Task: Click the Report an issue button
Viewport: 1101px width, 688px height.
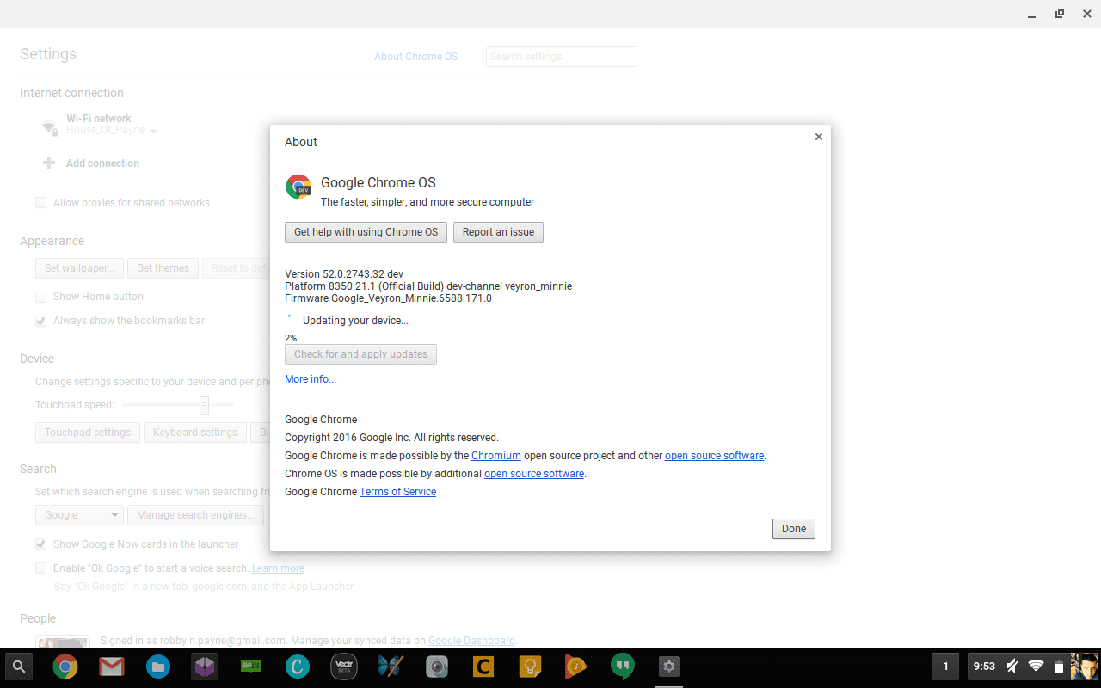Action: pos(498,232)
